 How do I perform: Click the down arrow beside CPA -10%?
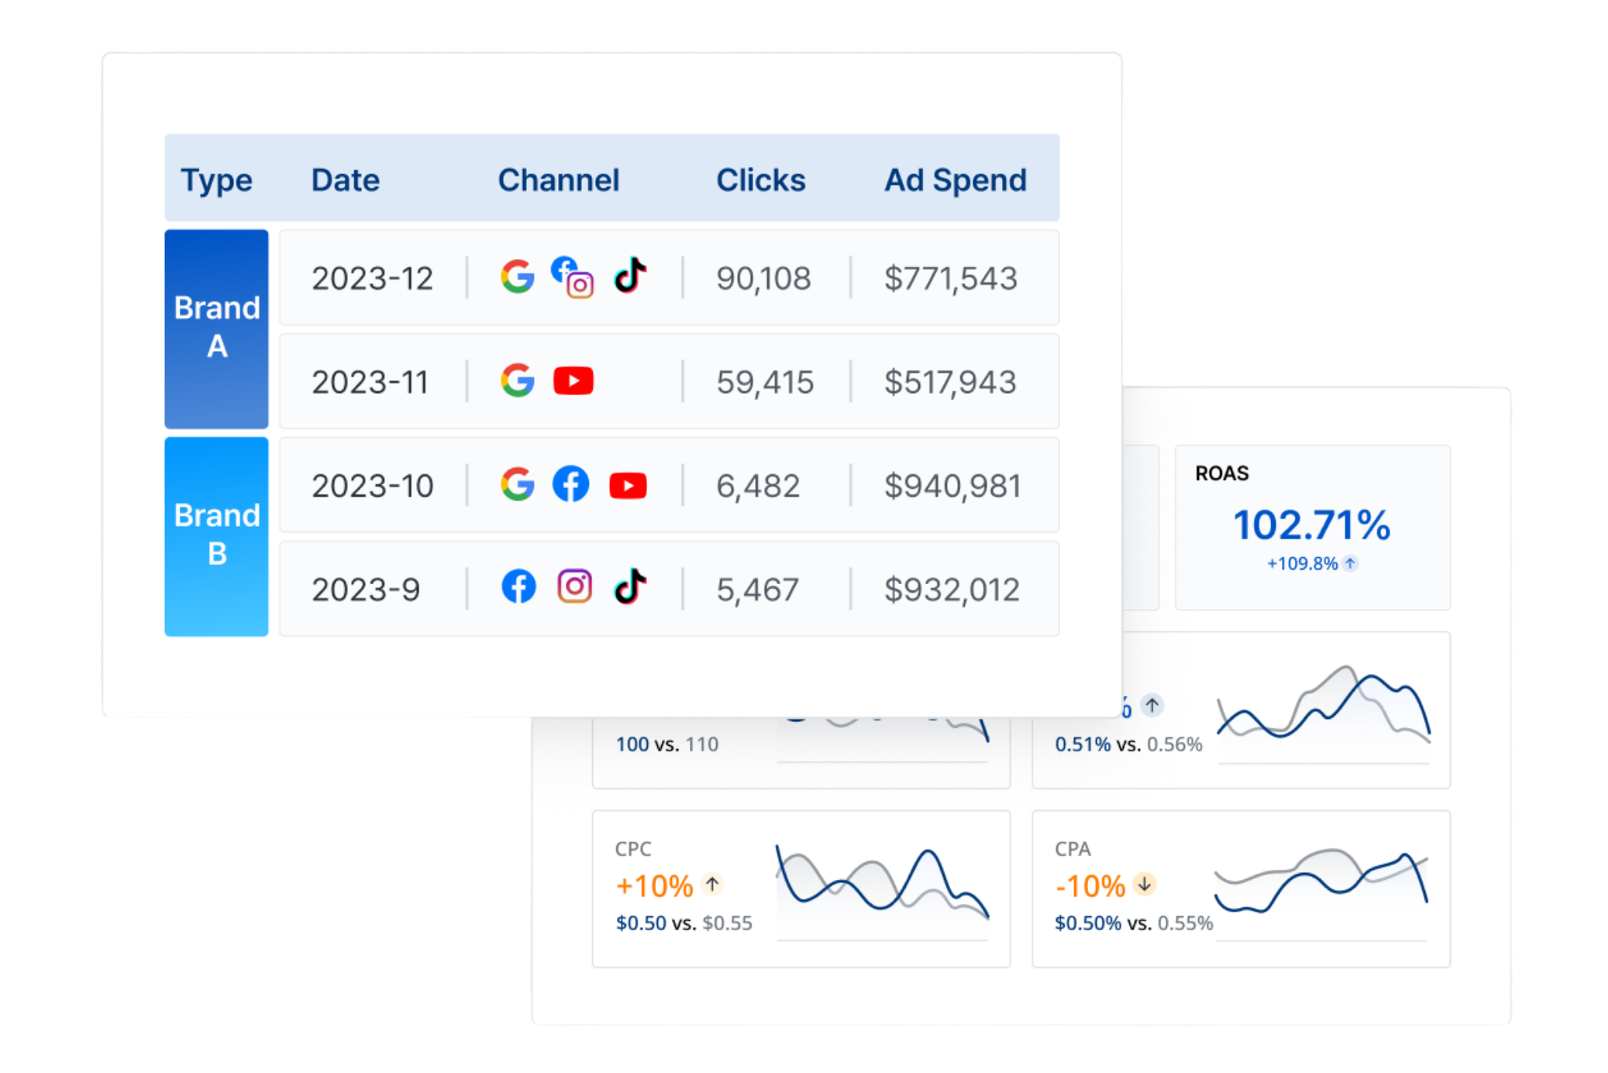(1145, 885)
